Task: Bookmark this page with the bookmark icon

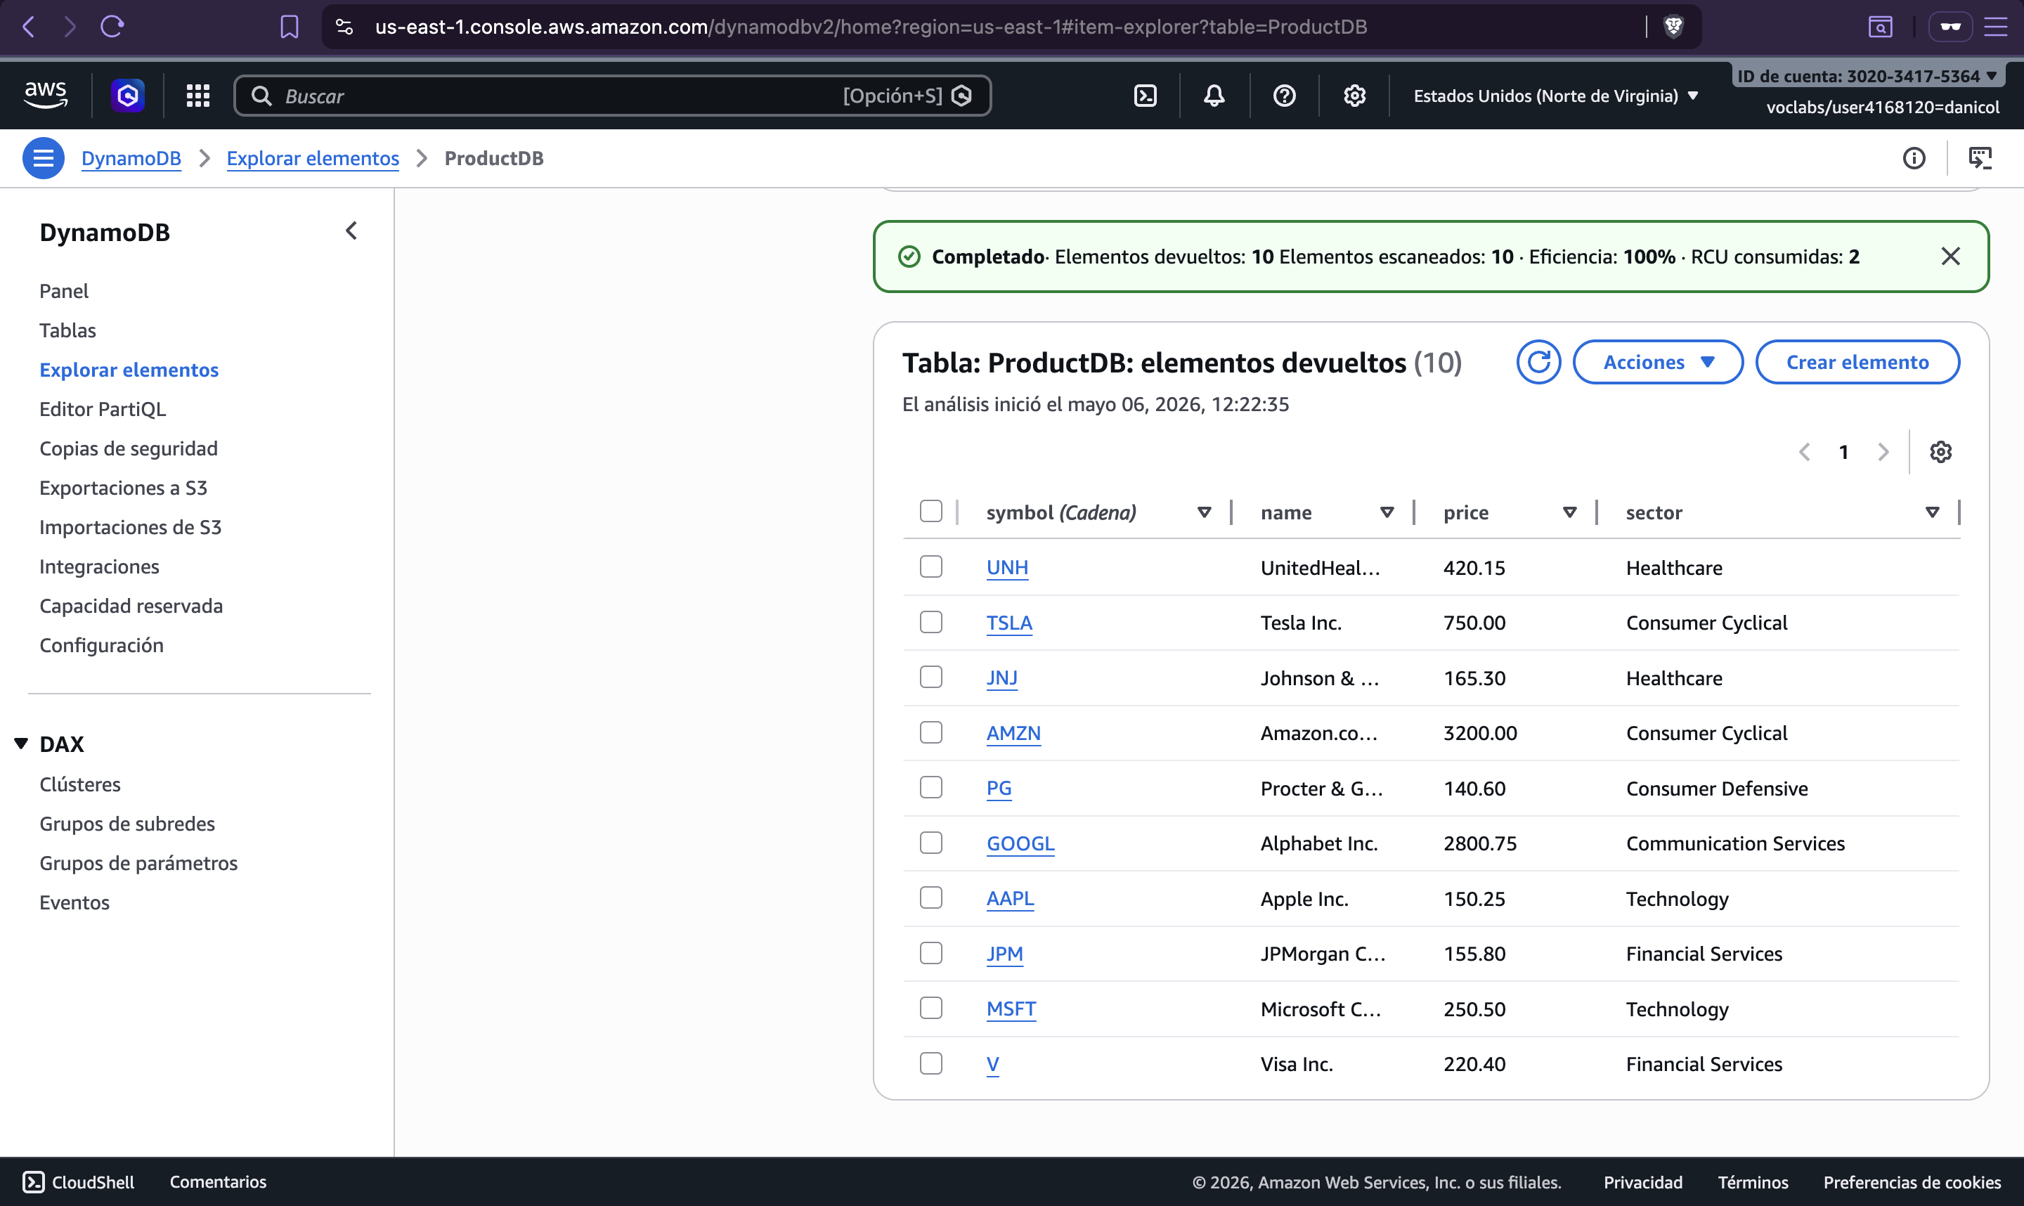Action: [x=290, y=27]
